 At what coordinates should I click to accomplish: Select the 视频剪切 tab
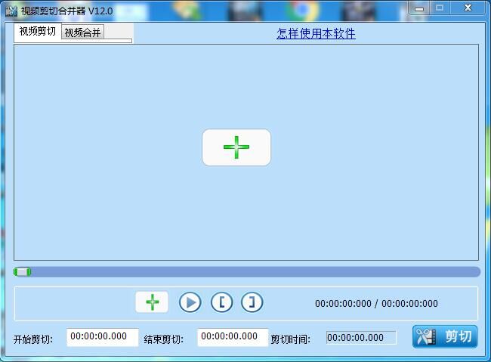coord(37,32)
